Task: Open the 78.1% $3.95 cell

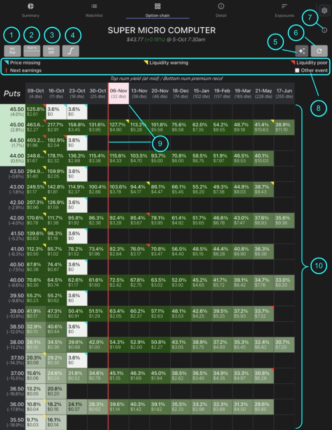Action: [x=160, y=220]
